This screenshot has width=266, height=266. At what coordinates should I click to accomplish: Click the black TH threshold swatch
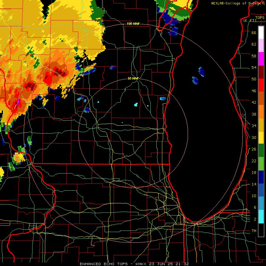261,230
